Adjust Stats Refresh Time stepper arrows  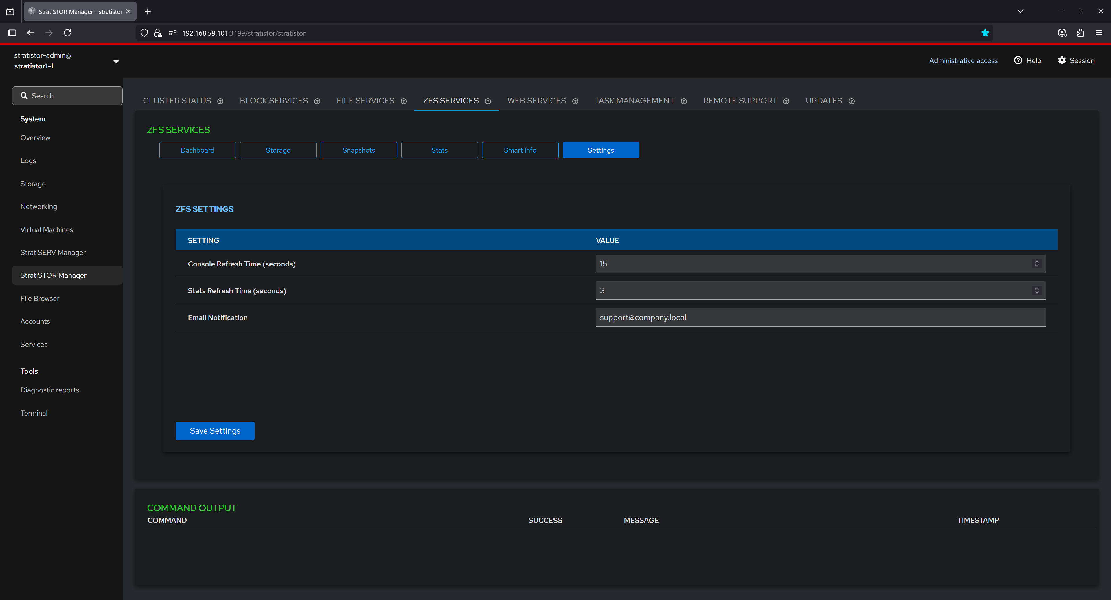[1037, 290]
